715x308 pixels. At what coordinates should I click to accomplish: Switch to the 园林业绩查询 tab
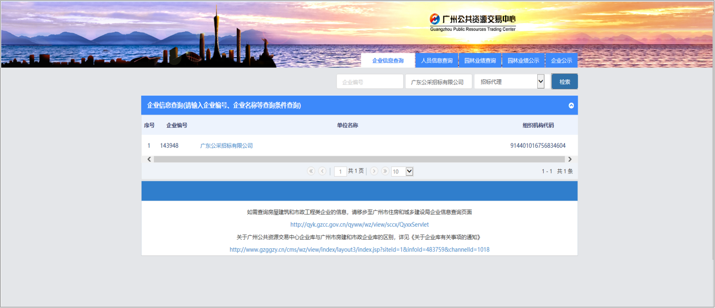point(480,60)
